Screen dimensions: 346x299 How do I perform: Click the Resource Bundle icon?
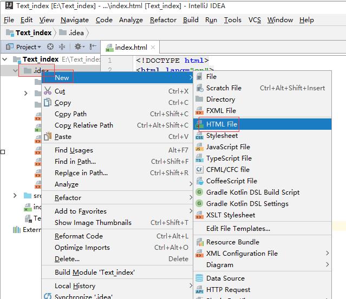[x=200, y=242]
